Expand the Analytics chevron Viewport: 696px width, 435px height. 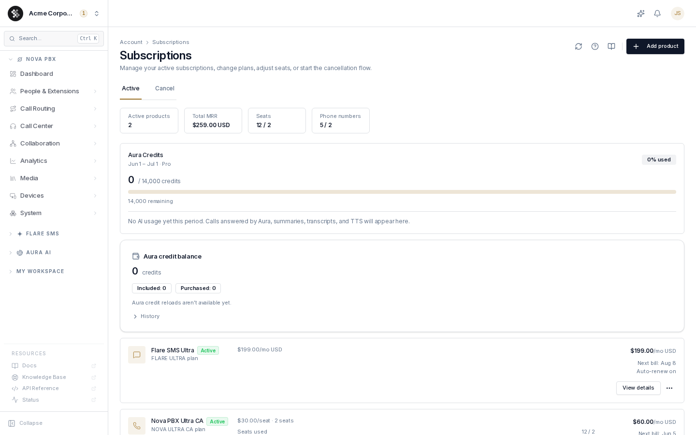[x=95, y=161]
